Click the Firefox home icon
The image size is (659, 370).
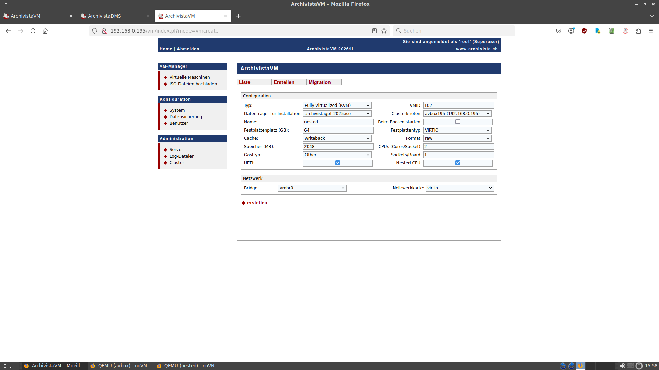click(x=45, y=31)
